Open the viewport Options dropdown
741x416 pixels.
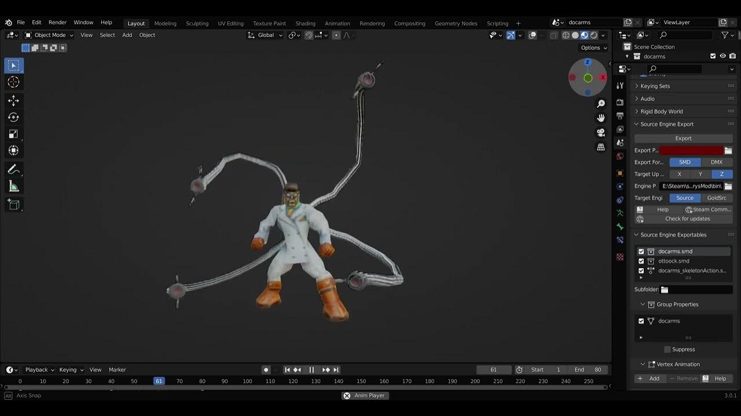[594, 48]
